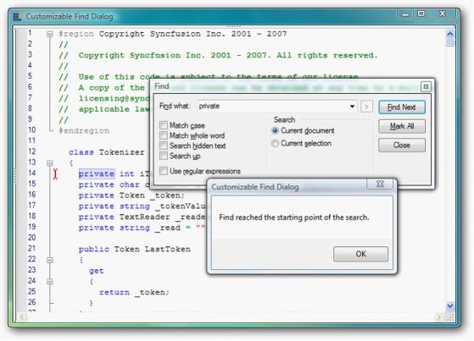Screen dimensions: 474x341
Task: Maximize the main Customizable Find Dialog window
Action: [421, 14]
